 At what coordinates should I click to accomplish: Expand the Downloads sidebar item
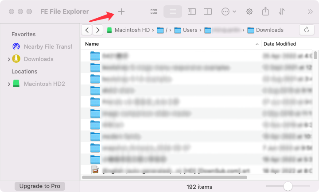coord(9,59)
